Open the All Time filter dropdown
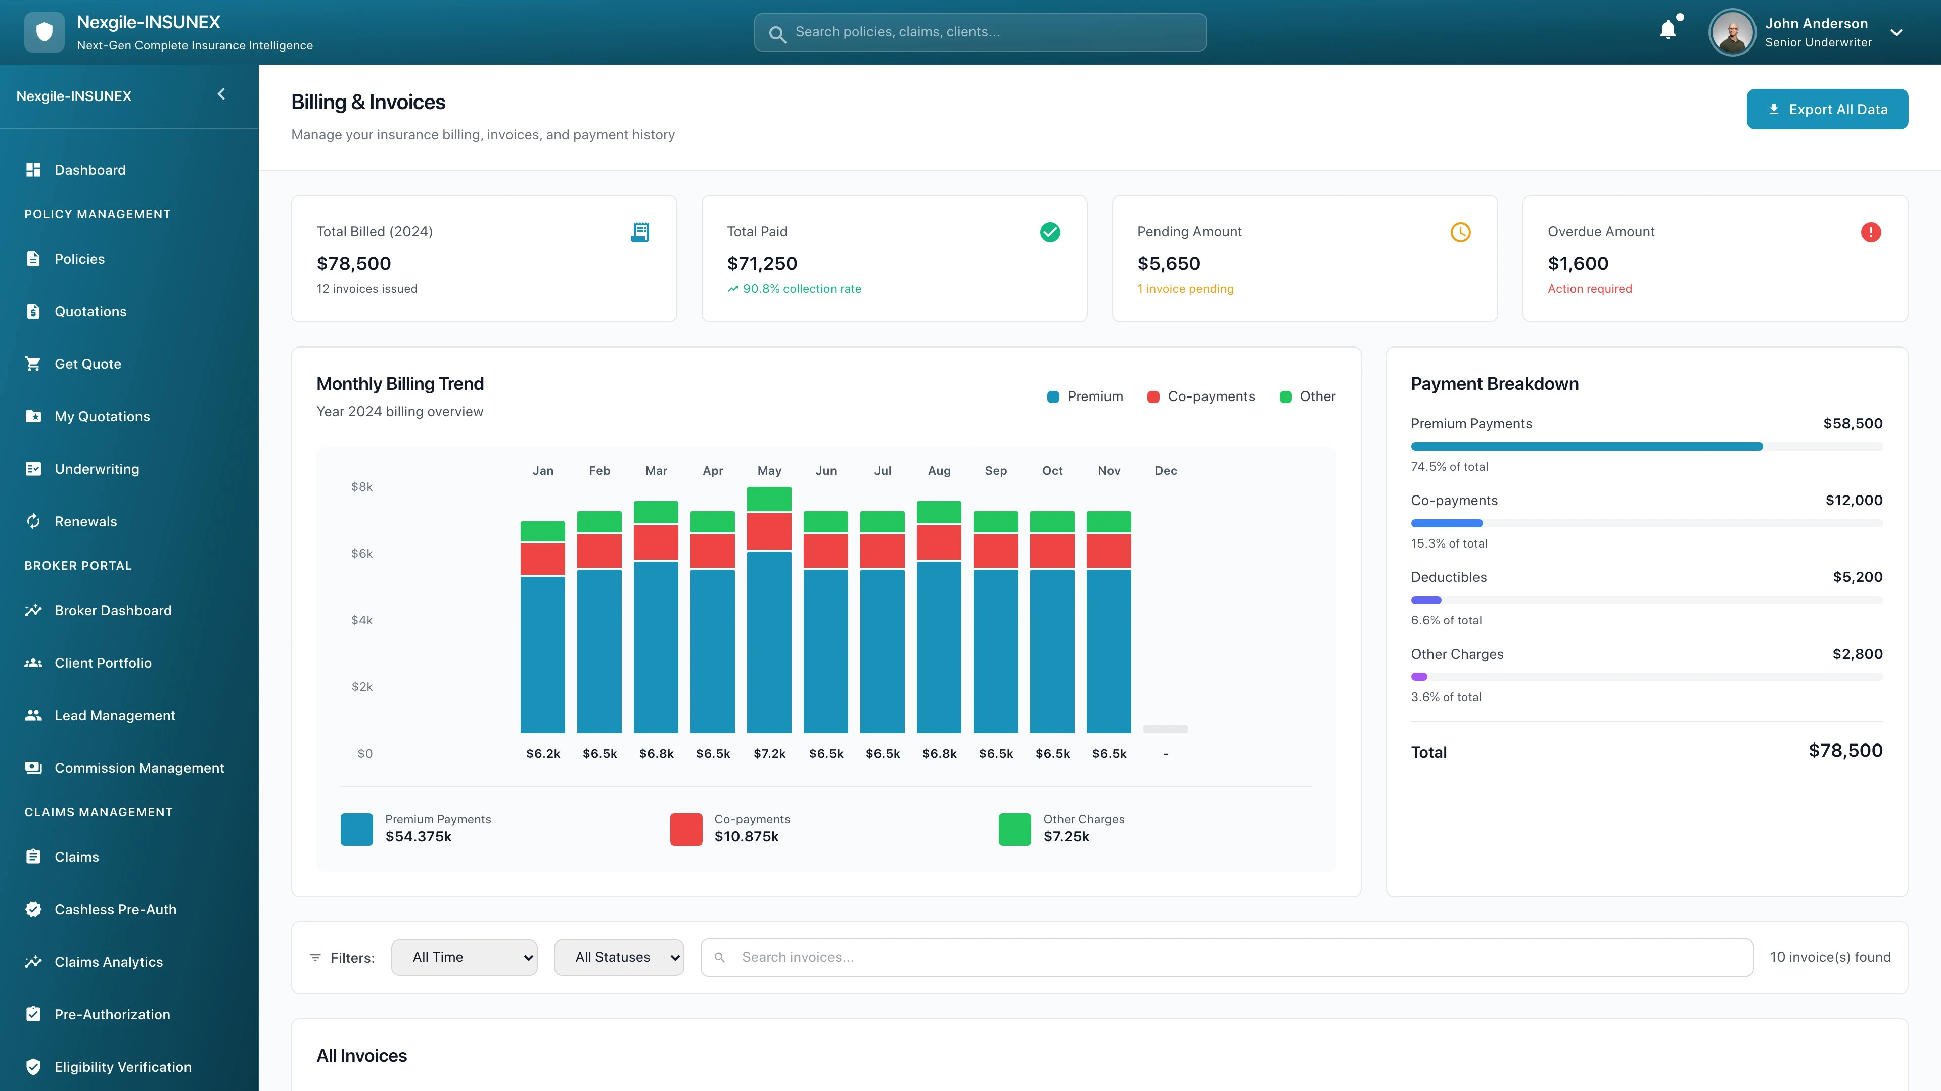Image resolution: width=1941 pixels, height=1091 pixels. [x=464, y=957]
